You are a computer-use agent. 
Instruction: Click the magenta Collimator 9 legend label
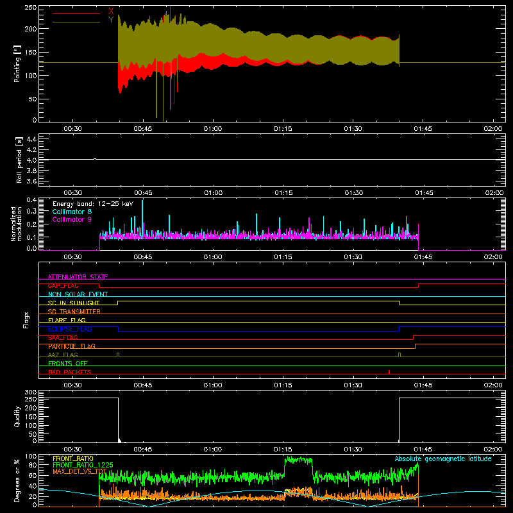[x=72, y=219]
